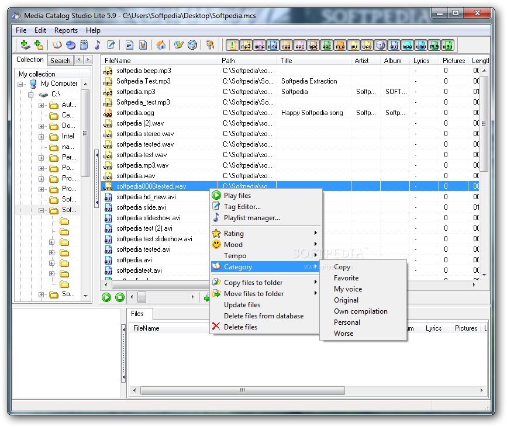
Task: Select Own compilation category
Action: [363, 311]
